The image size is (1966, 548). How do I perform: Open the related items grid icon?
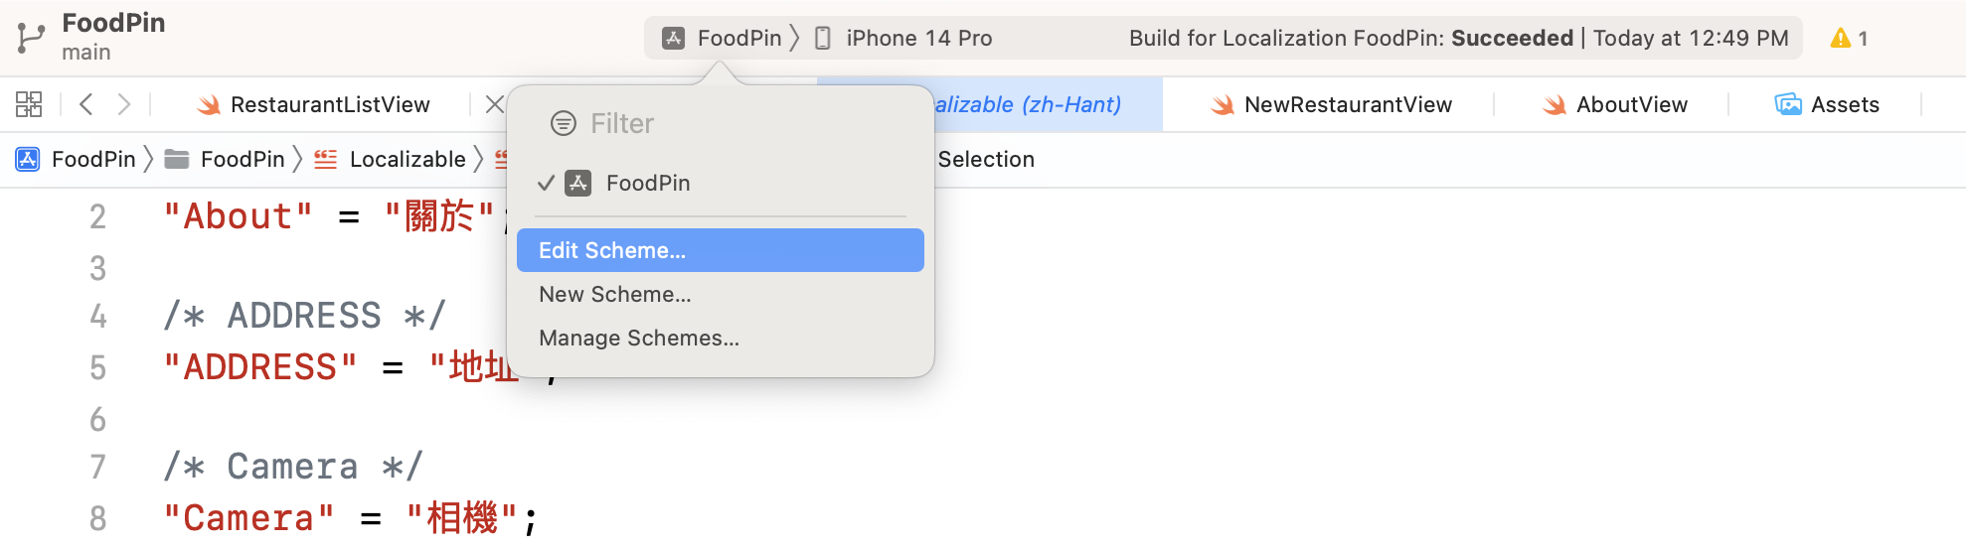29,104
